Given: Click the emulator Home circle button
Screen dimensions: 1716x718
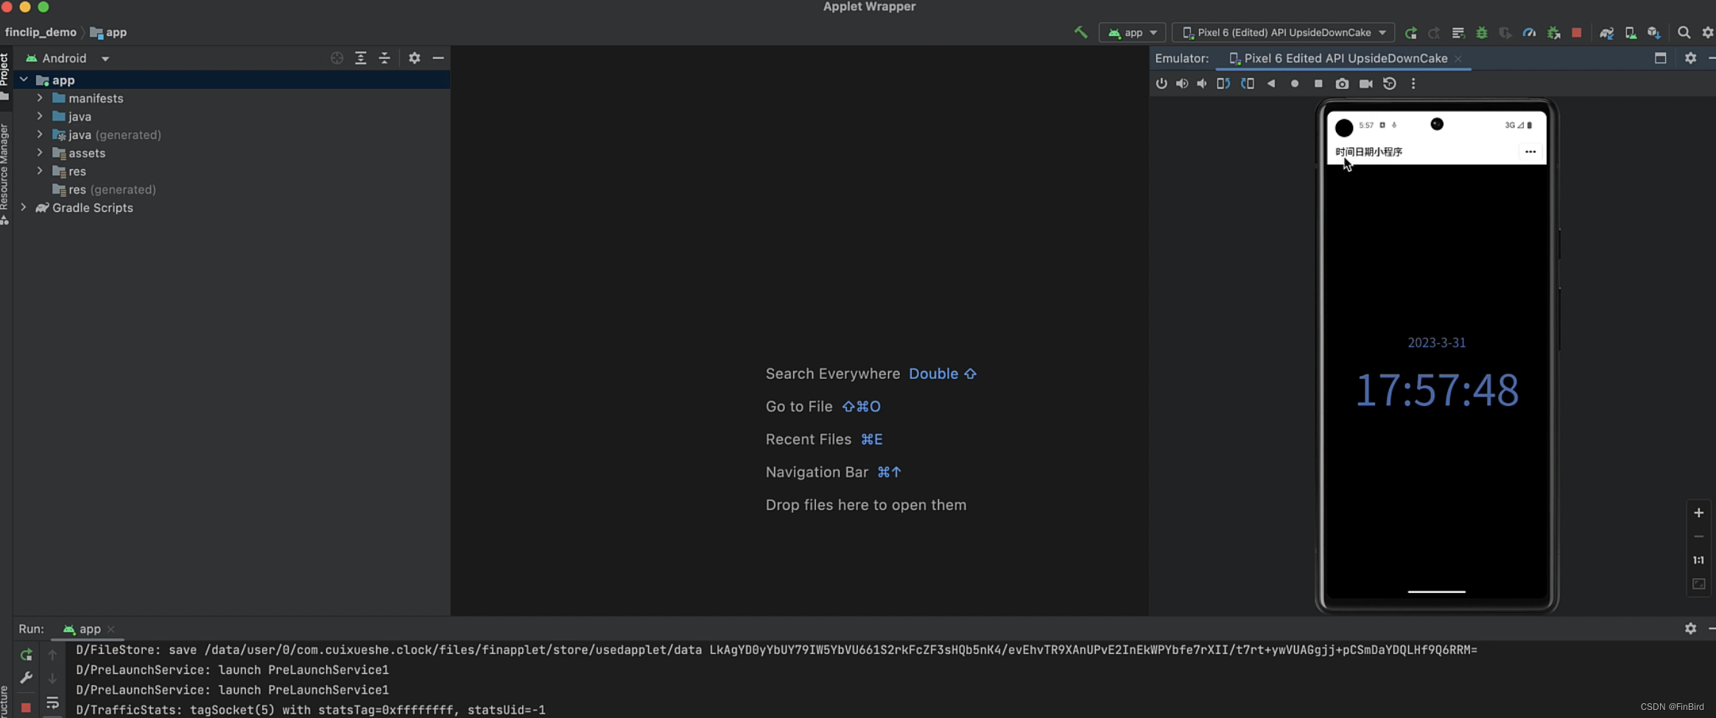Looking at the screenshot, I should click(x=1295, y=83).
